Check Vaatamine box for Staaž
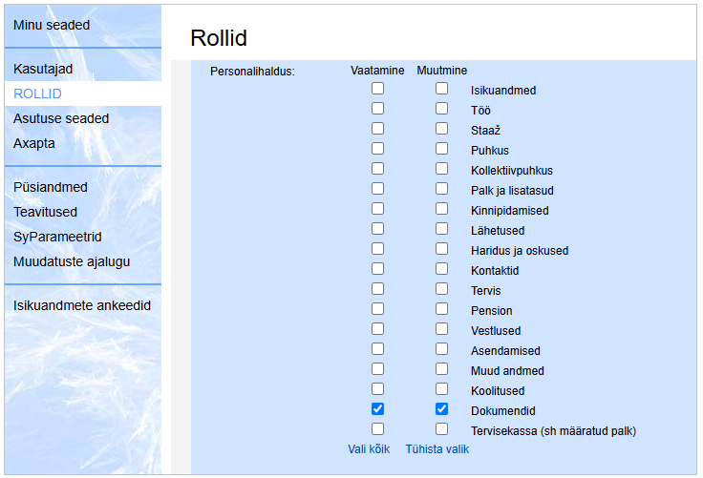703x478 pixels. point(378,129)
